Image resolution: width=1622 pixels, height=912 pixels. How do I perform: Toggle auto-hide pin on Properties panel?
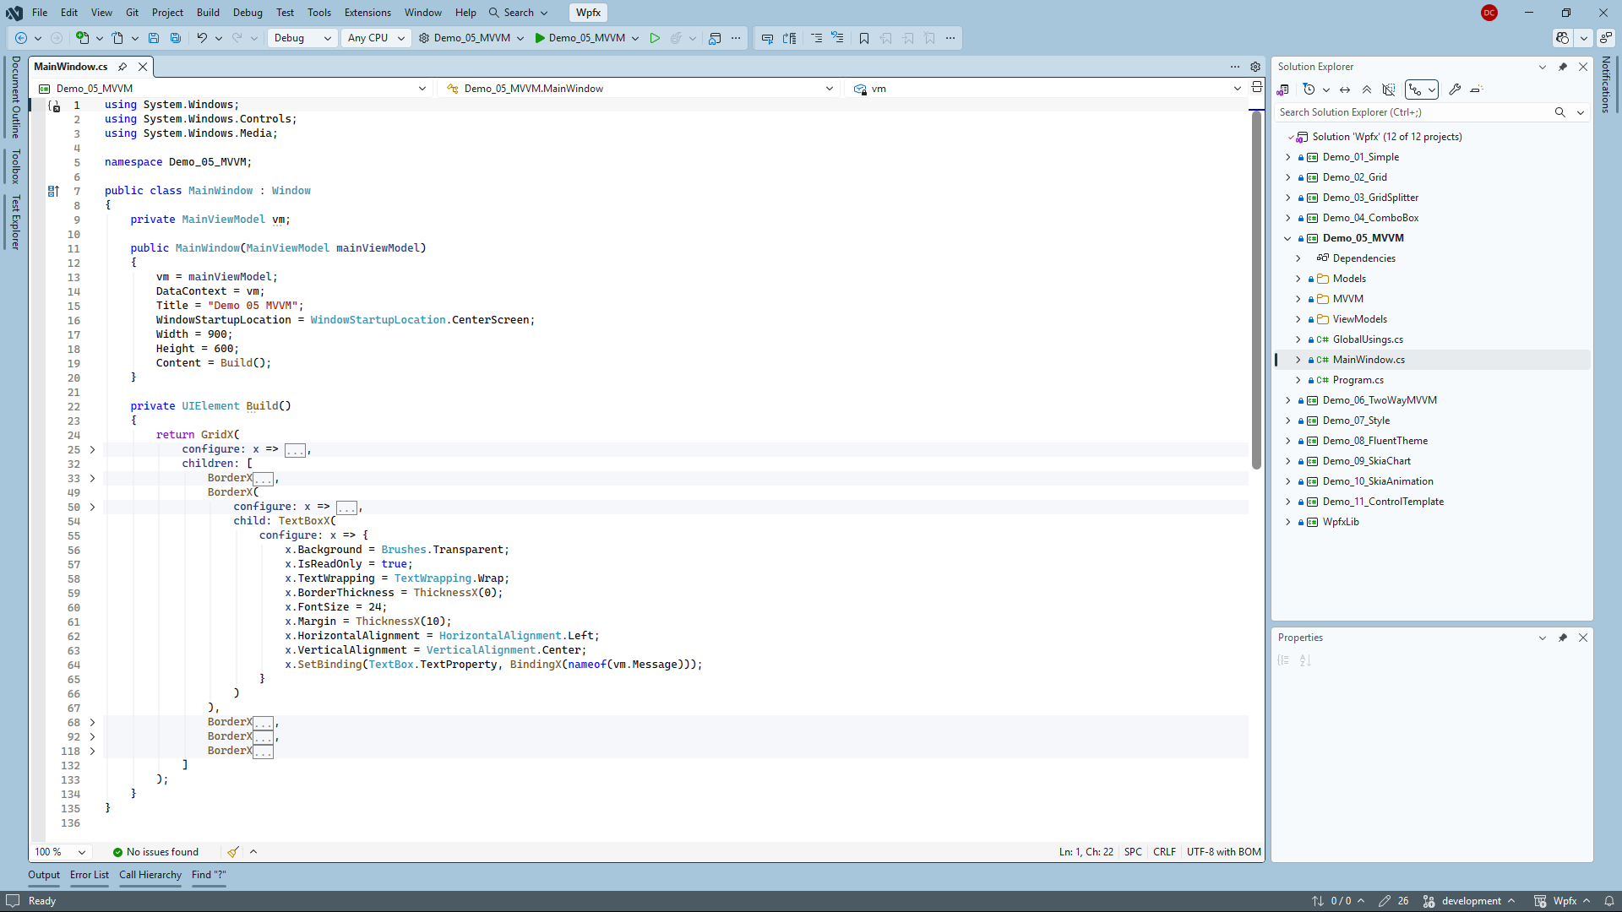click(x=1563, y=638)
